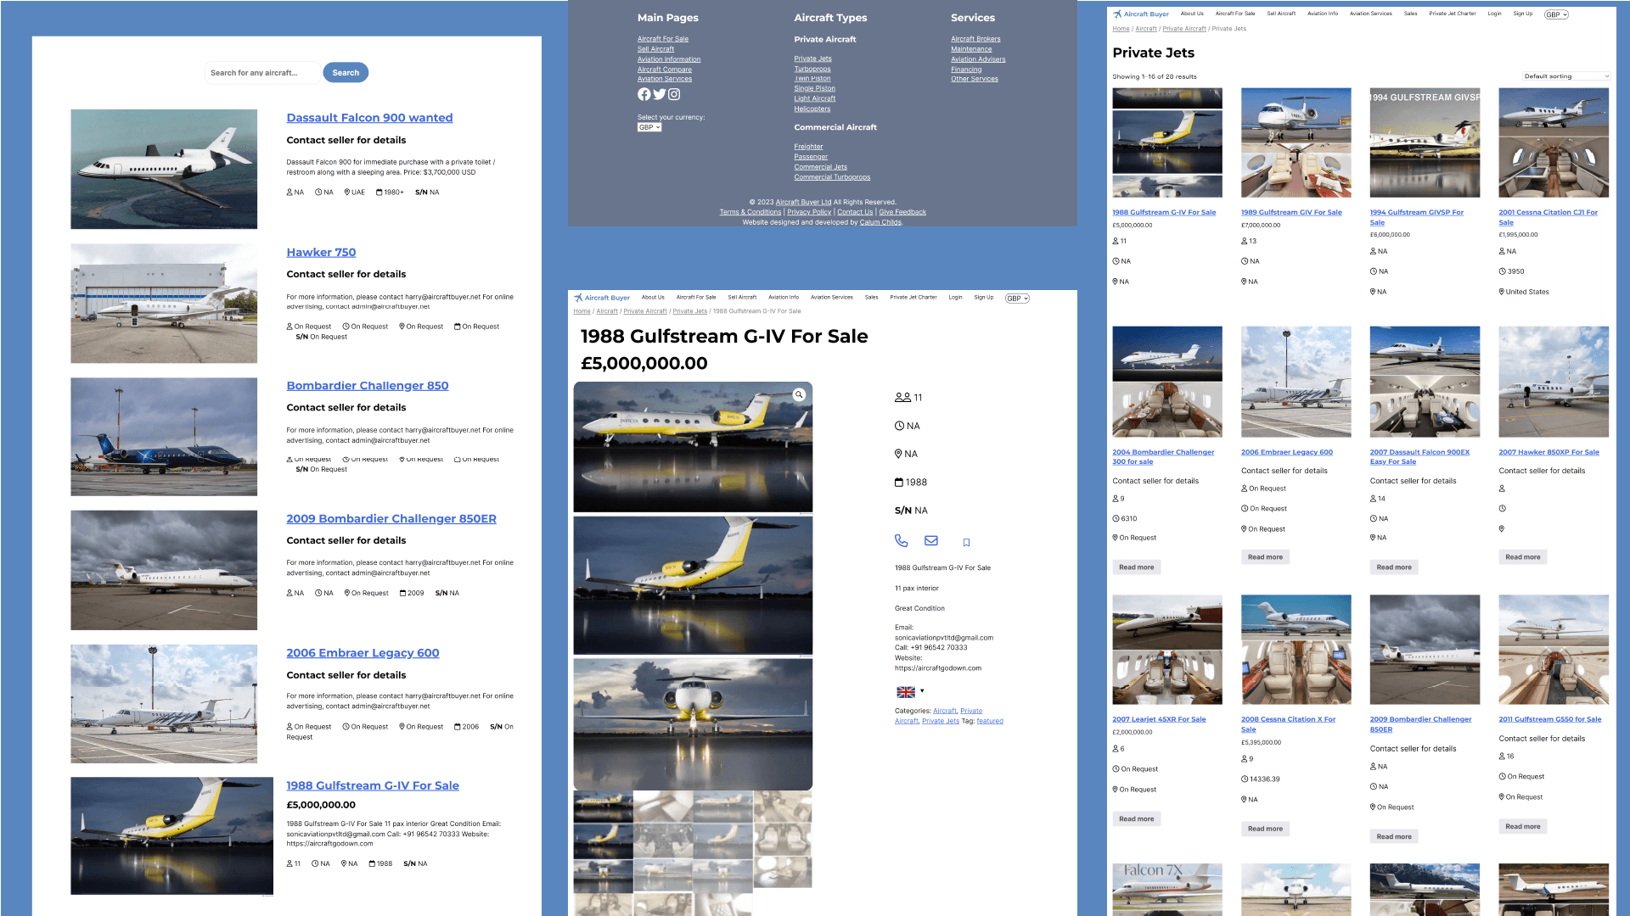Click Terms & Conditions footer link
This screenshot has width=1630, height=916.
(x=750, y=213)
